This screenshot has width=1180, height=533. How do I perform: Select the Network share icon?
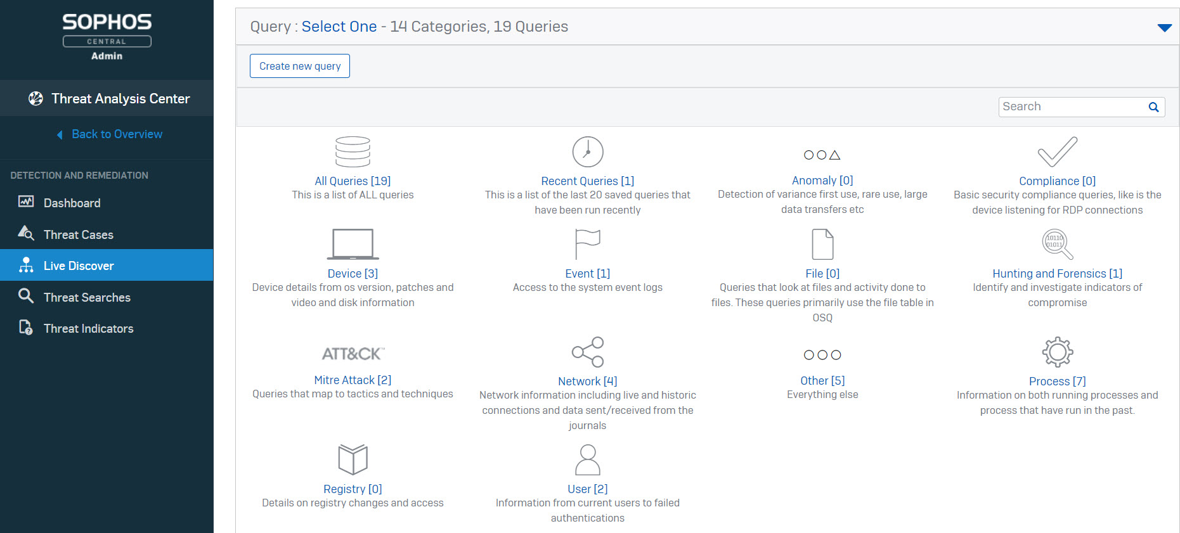pos(587,352)
